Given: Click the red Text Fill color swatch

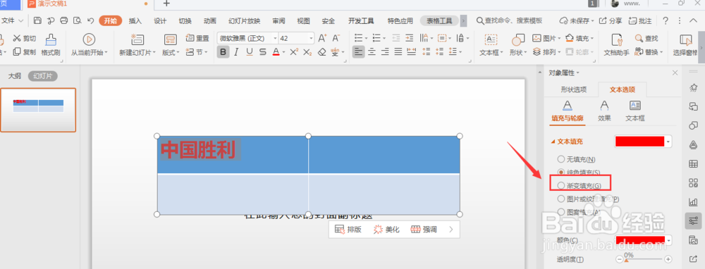Looking at the screenshot, I should (x=639, y=141).
